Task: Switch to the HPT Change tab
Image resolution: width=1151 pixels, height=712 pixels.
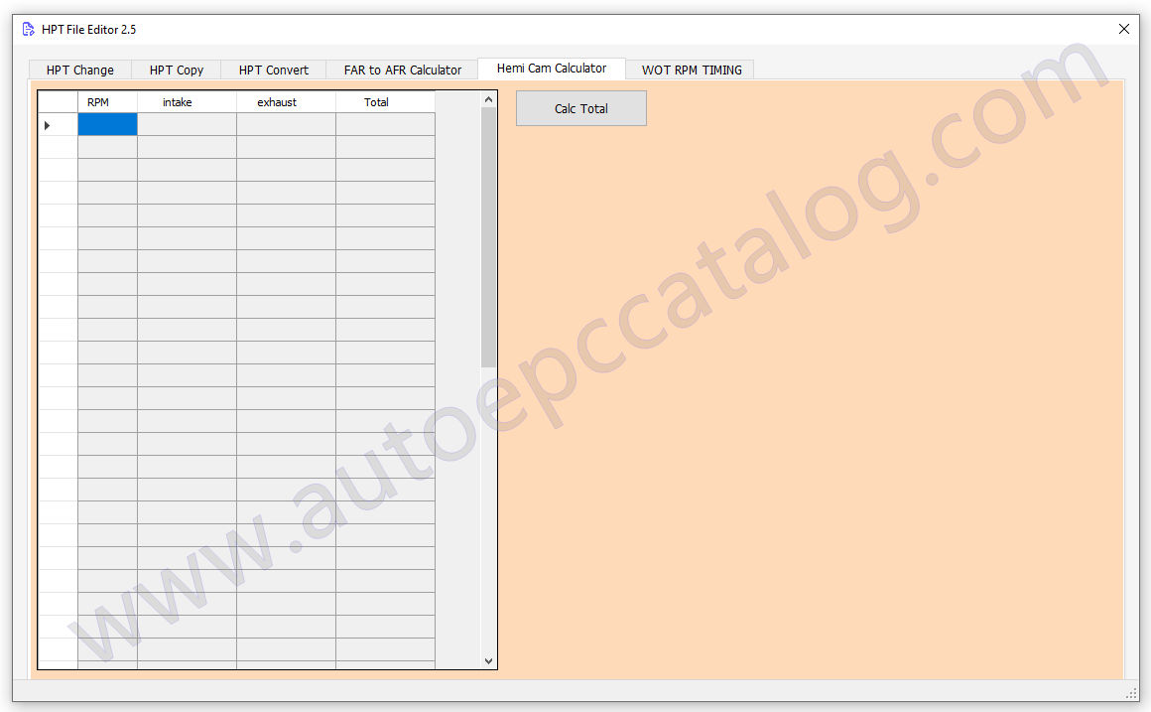Action: (x=80, y=70)
